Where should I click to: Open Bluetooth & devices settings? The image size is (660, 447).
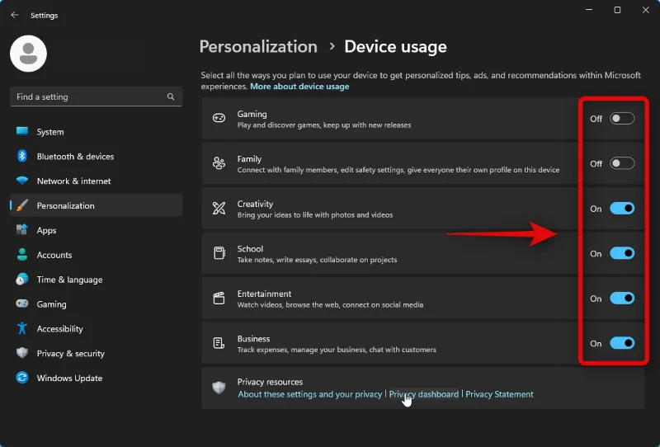coord(96,156)
